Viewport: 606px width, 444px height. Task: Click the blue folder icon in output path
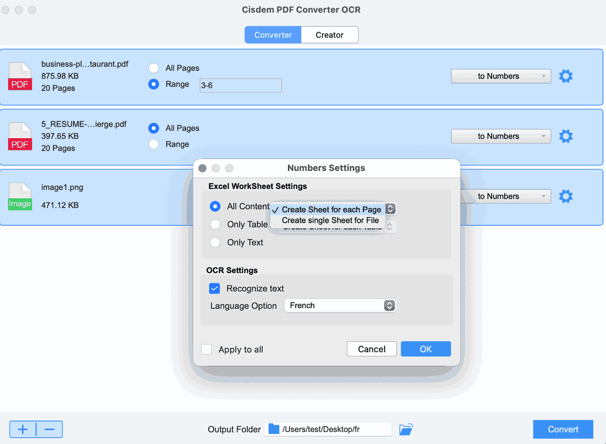[x=274, y=429]
